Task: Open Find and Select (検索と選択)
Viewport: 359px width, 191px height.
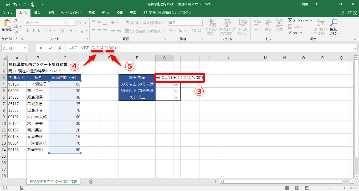Action: click(x=334, y=27)
